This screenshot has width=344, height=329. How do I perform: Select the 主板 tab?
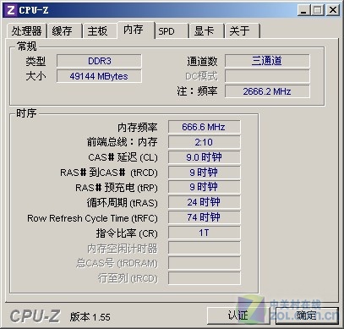(100, 30)
